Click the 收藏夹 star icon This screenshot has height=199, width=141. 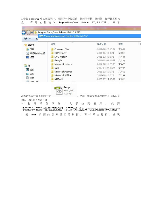coord(26,45)
